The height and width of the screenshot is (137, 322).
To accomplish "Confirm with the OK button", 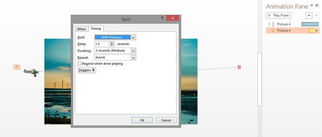I will click(142, 120).
